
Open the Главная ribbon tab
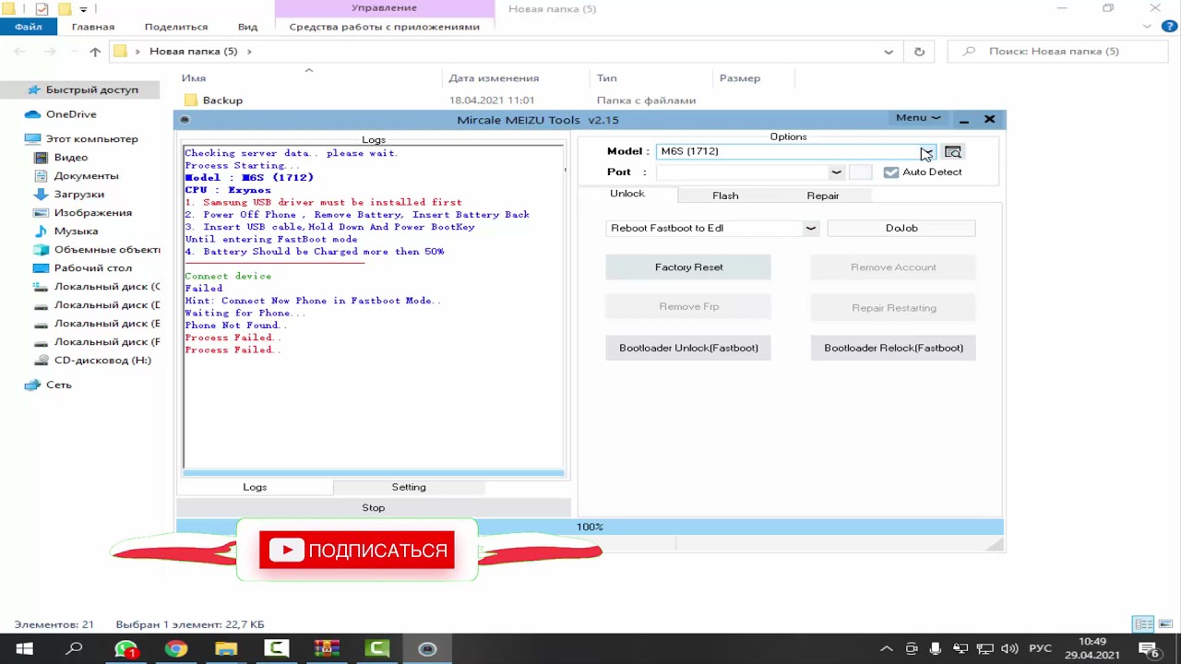click(x=93, y=27)
